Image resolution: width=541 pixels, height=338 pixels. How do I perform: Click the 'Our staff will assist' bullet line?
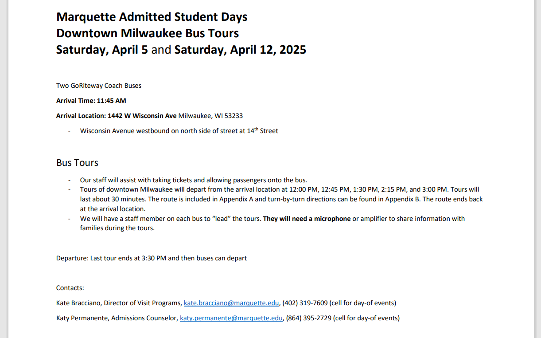[x=193, y=180]
